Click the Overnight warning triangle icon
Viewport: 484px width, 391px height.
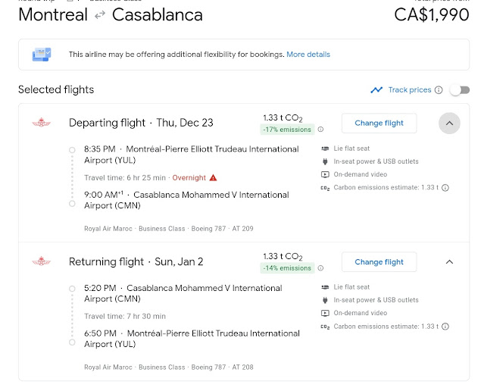(x=214, y=177)
